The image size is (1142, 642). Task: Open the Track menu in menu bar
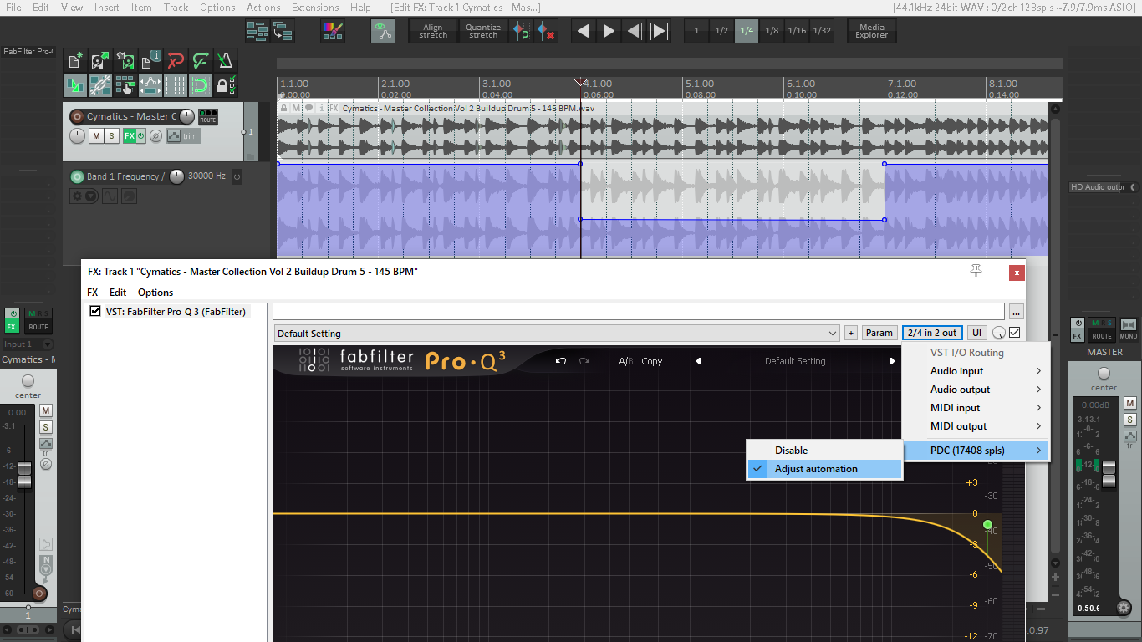click(176, 7)
